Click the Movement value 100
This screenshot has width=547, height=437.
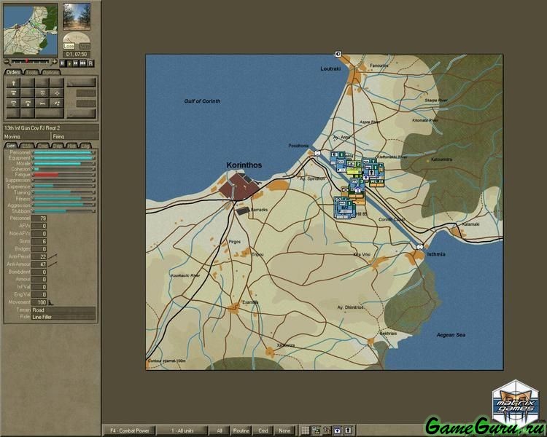pyautogui.click(x=39, y=302)
